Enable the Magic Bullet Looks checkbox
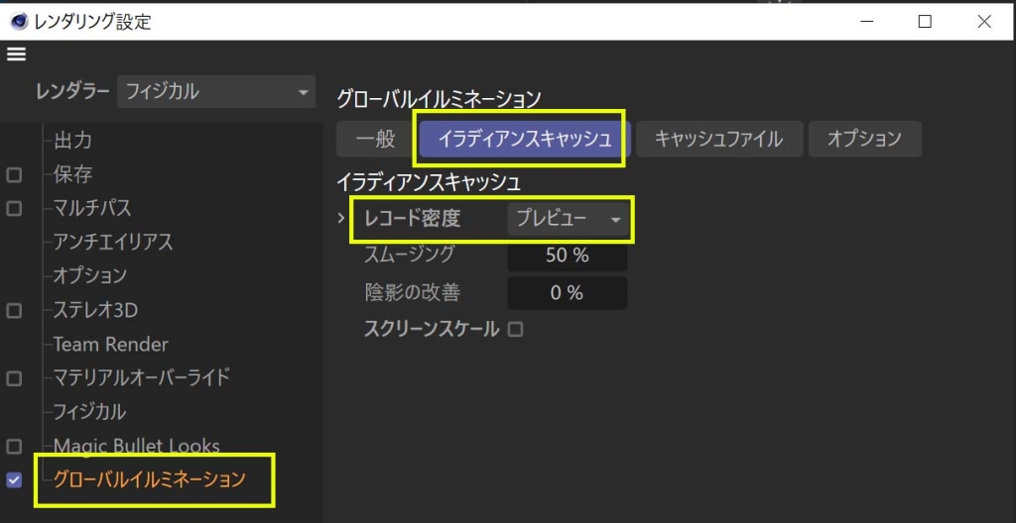This screenshot has height=523, width=1016. coord(14,446)
